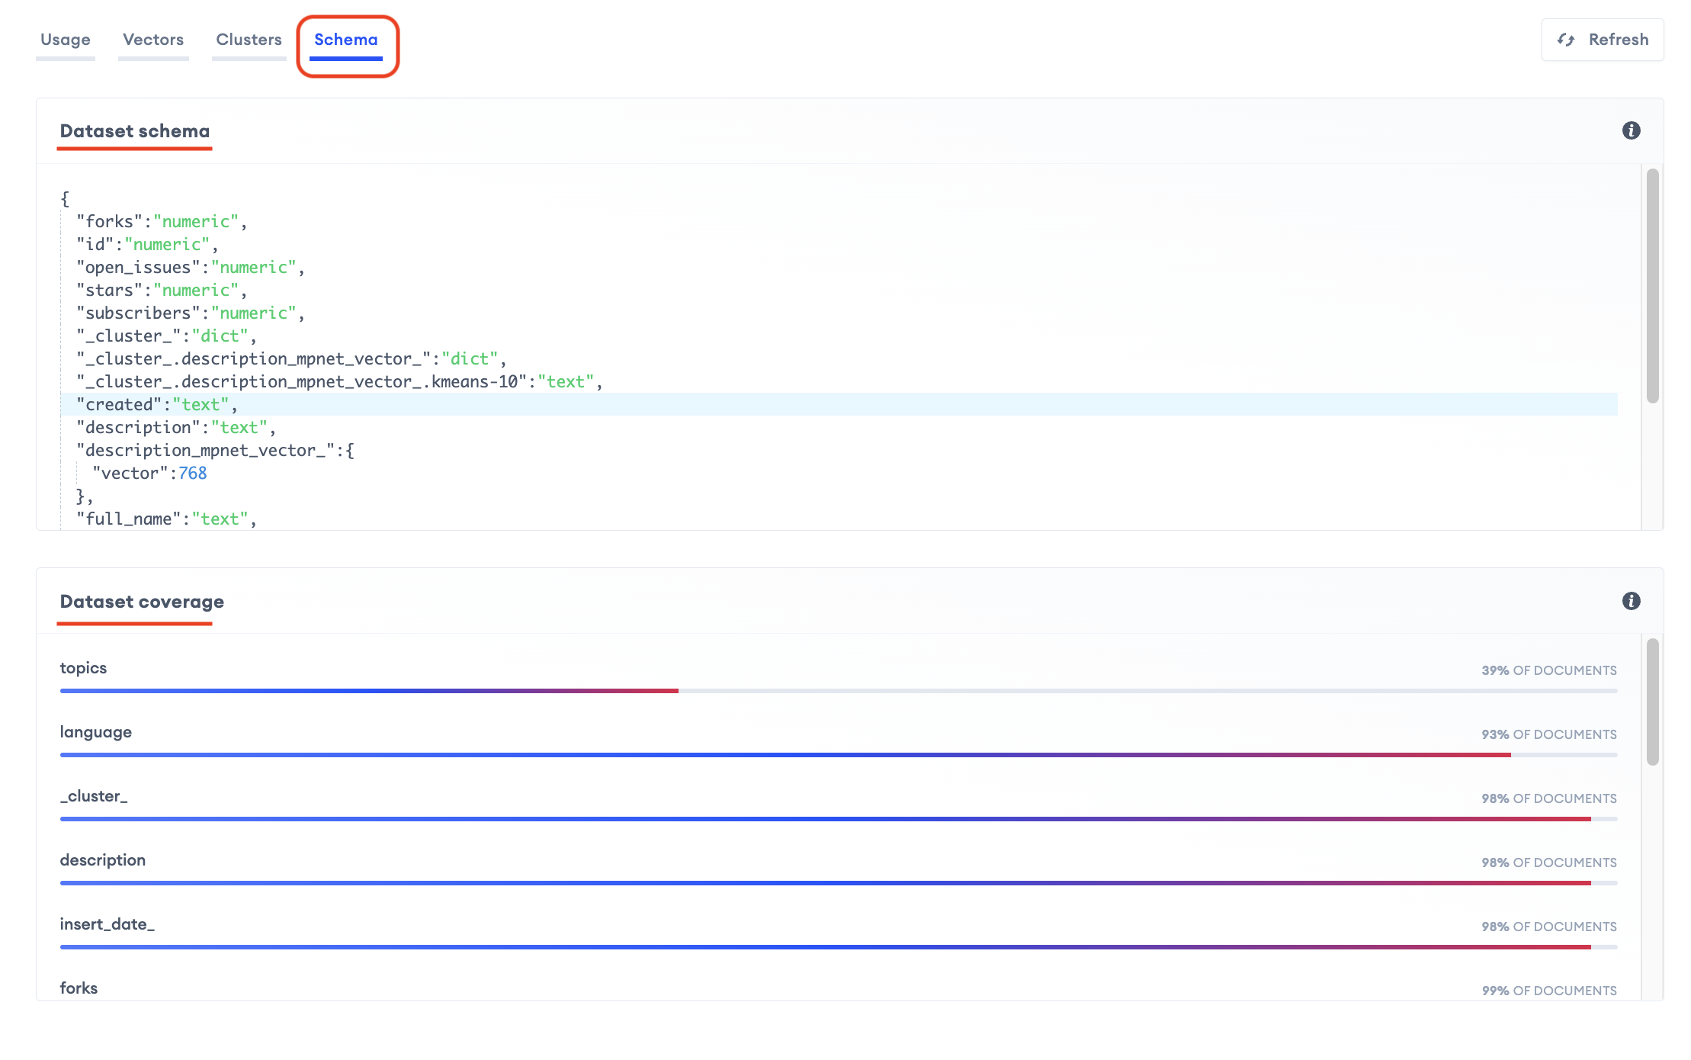Click the Dataset schema heading
1691x1060 pixels.
pyautogui.click(x=135, y=131)
